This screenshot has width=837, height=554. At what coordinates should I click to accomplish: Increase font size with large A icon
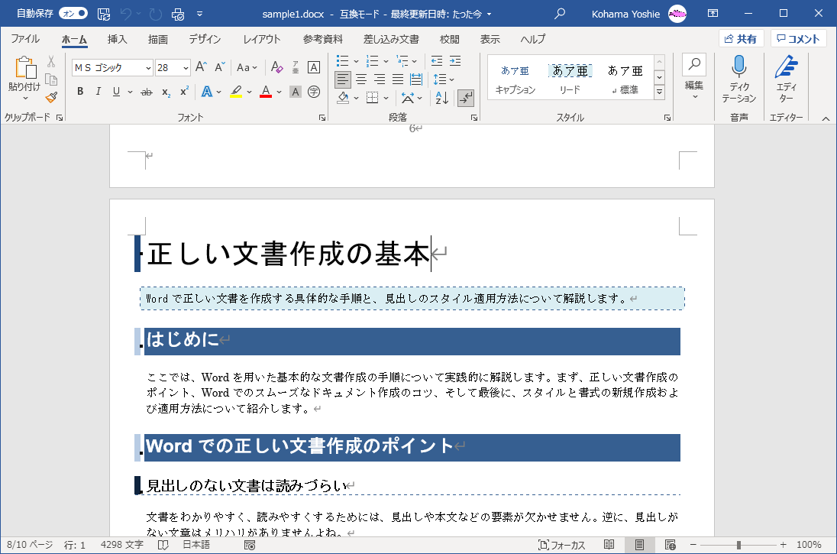coord(201,67)
